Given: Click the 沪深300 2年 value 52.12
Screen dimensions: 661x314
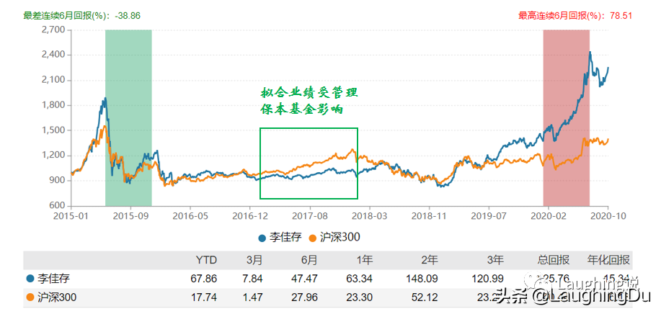Looking at the screenshot, I should pyautogui.click(x=424, y=298).
